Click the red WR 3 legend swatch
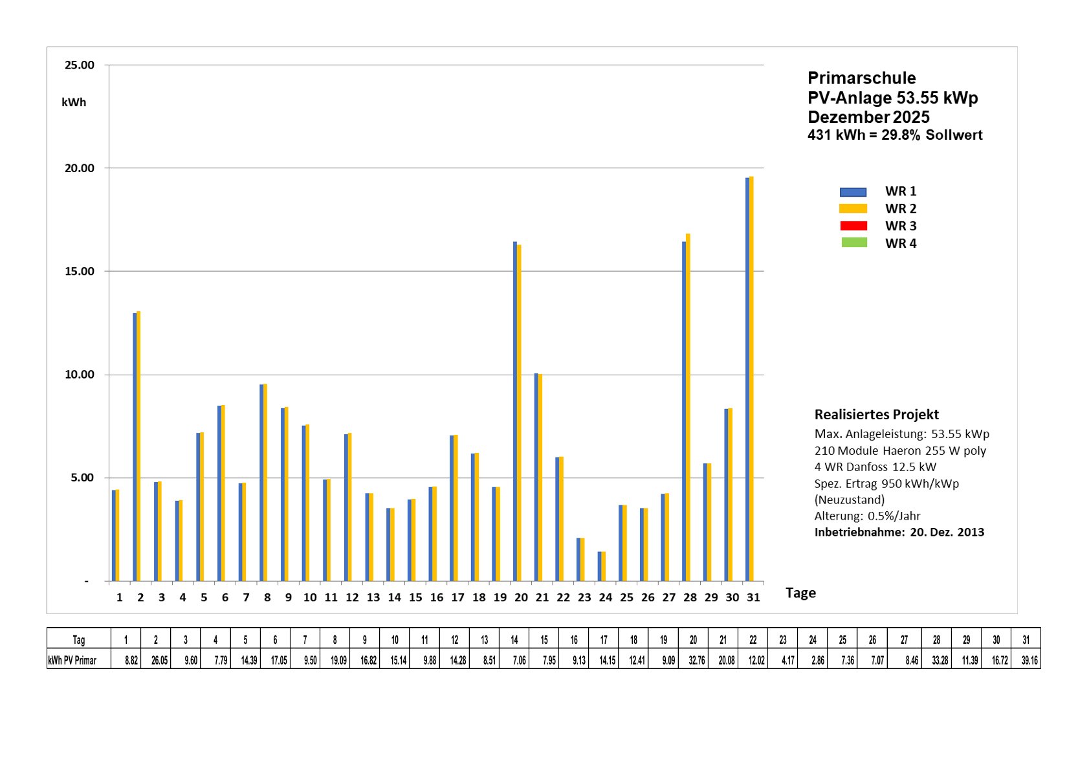This screenshot has height=770, width=1089. pyautogui.click(x=853, y=226)
